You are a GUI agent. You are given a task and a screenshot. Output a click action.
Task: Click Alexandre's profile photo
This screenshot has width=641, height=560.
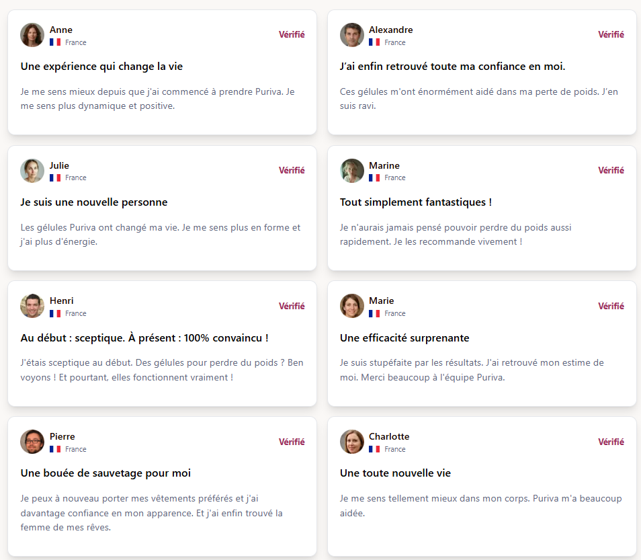click(x=351, y=35)
